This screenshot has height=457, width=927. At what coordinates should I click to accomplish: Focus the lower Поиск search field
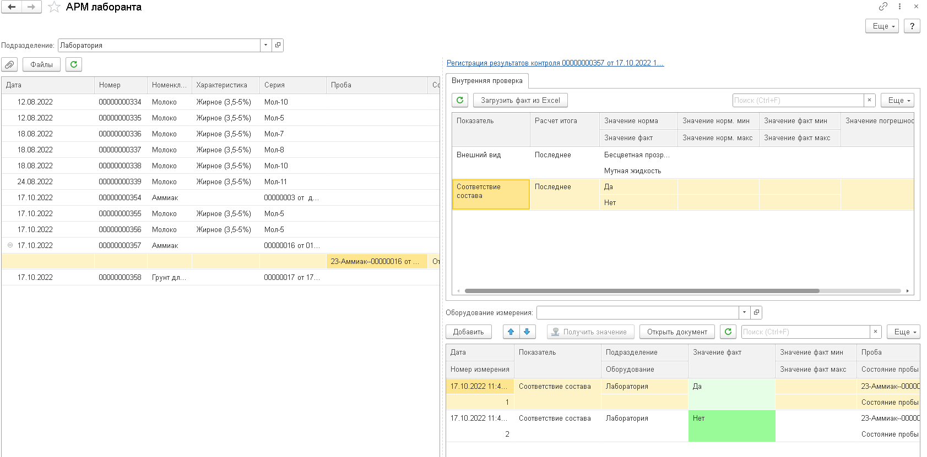805,332
